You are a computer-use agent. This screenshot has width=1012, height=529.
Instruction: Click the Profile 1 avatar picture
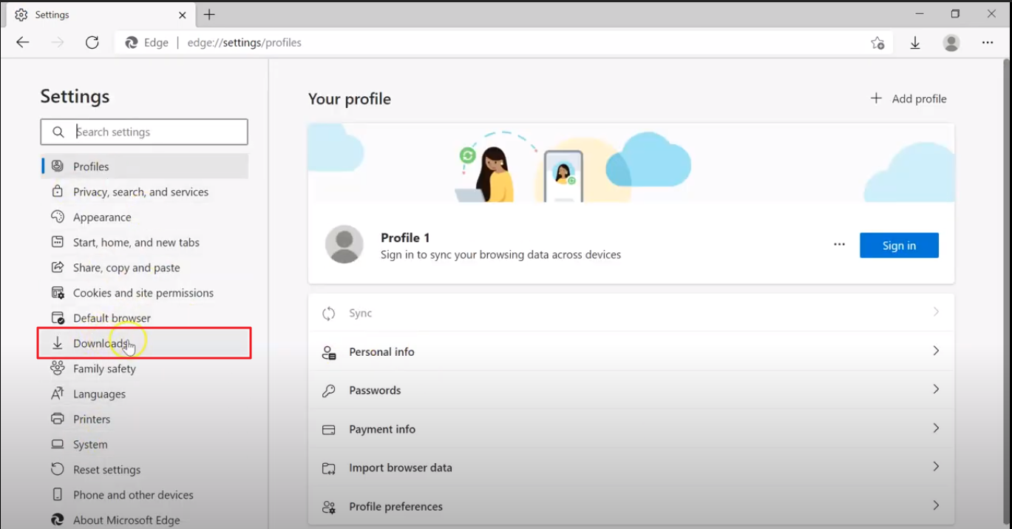344,245
